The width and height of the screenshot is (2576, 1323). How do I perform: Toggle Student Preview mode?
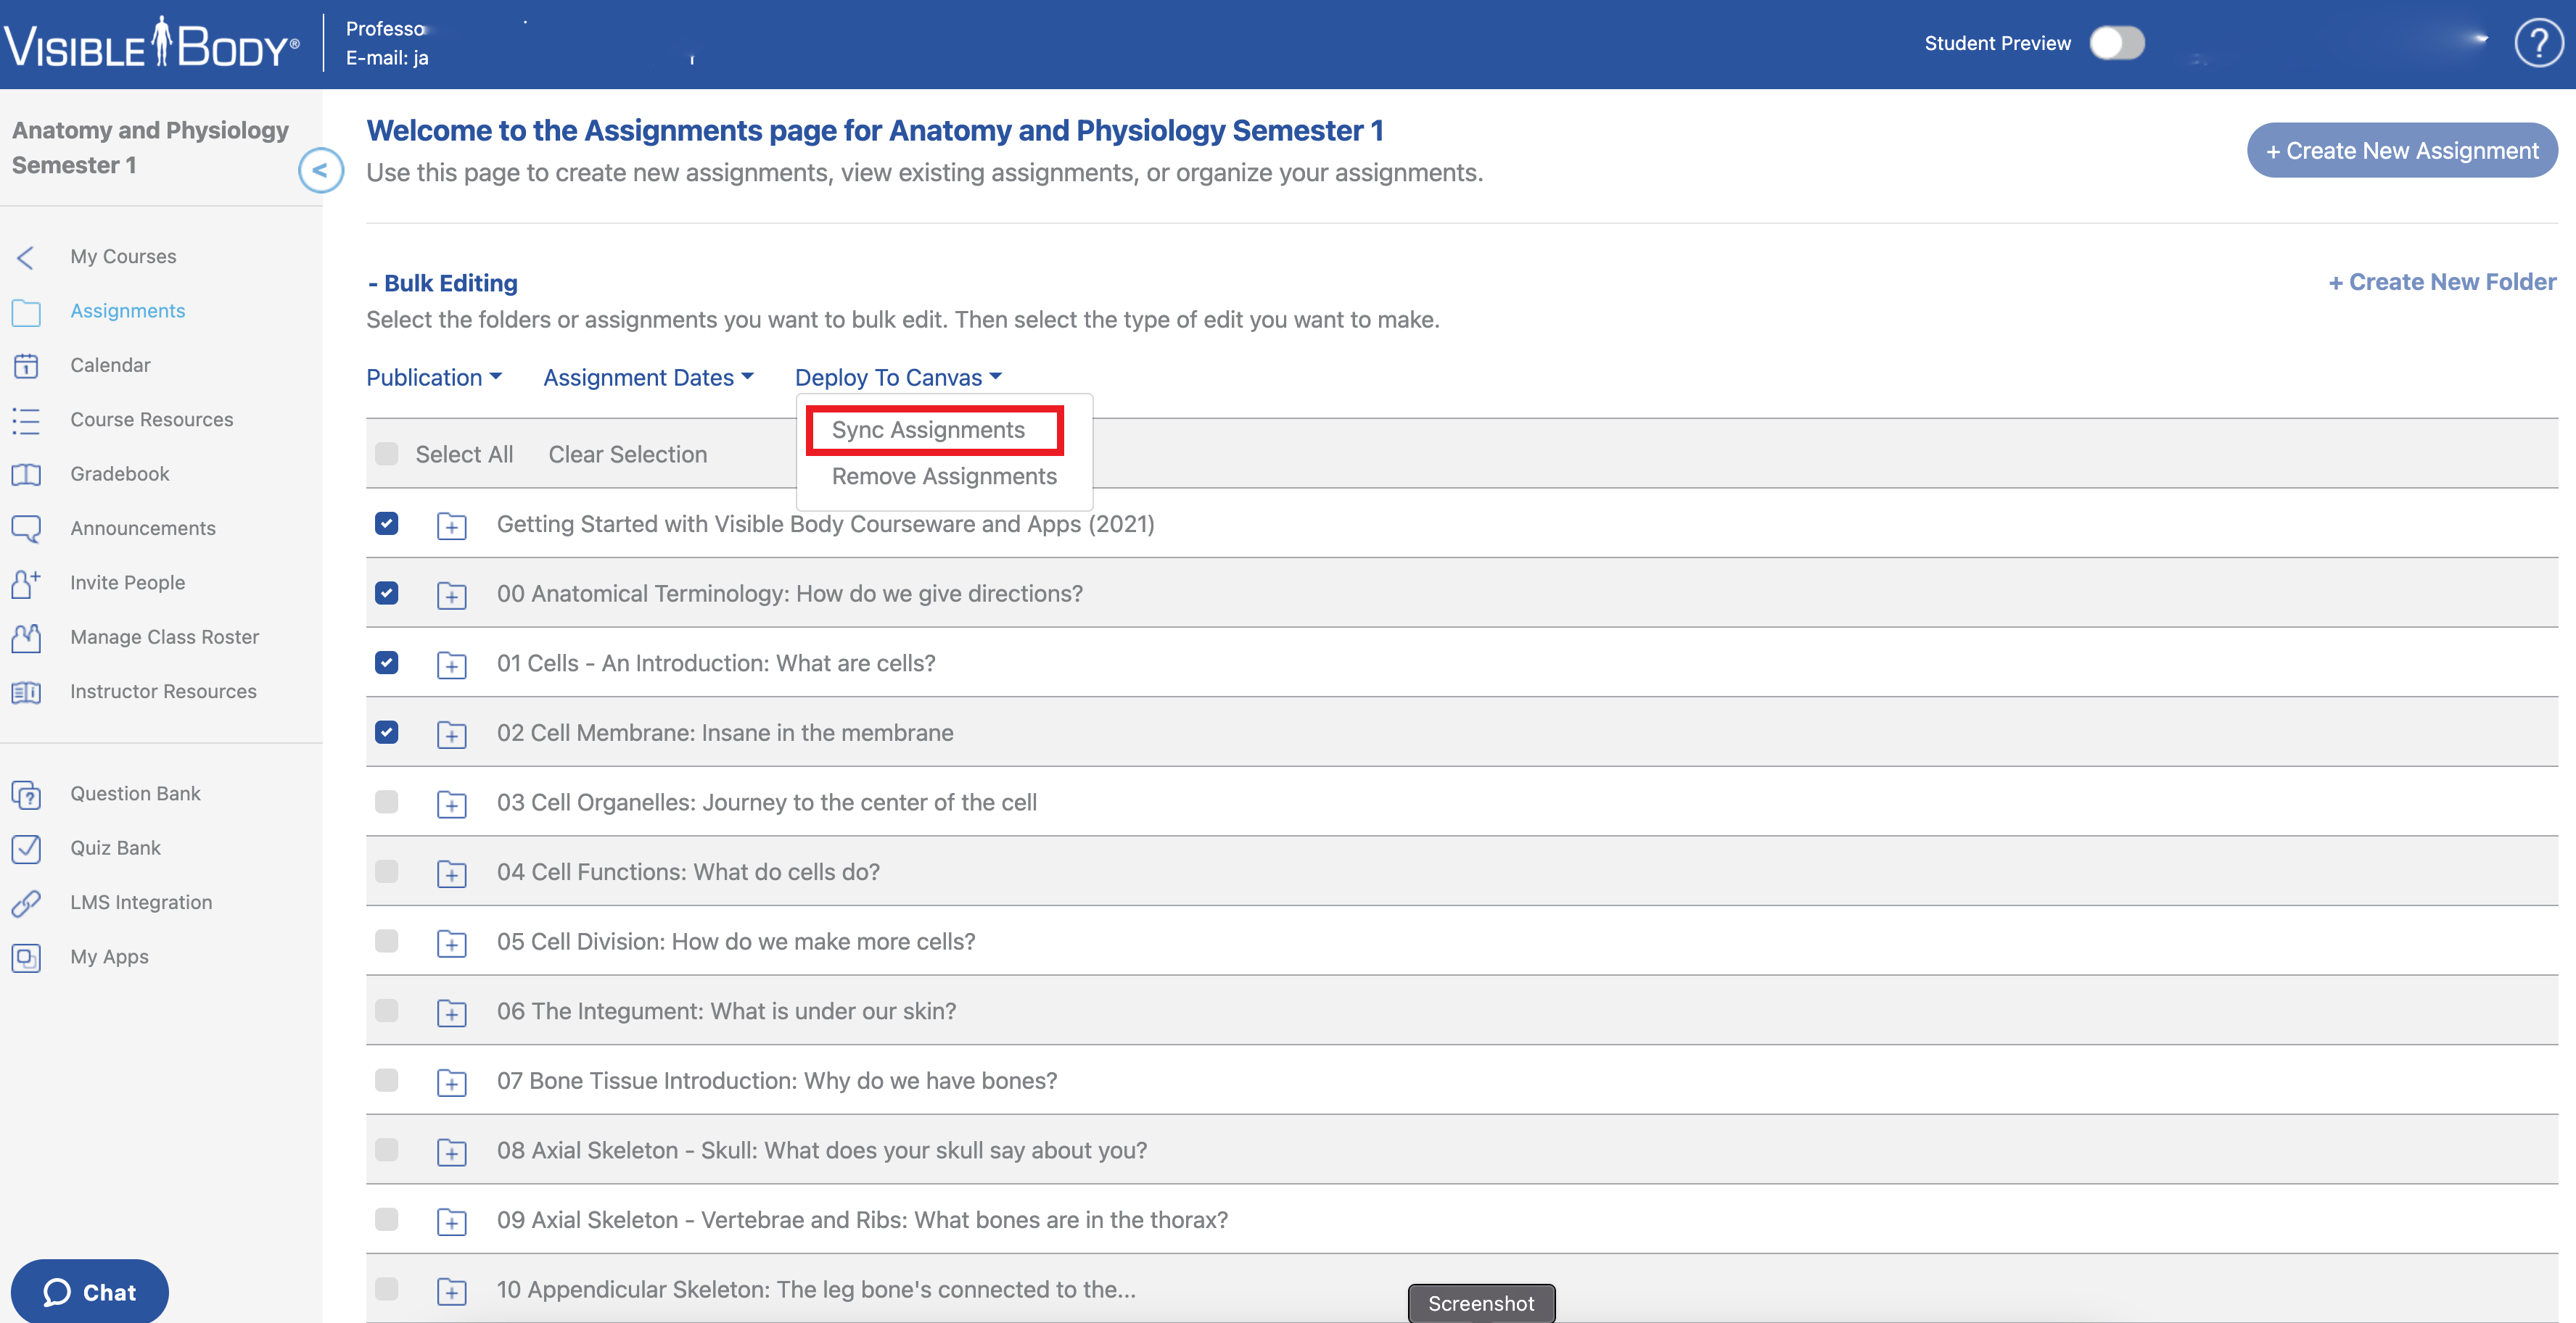click(2117, 43)
